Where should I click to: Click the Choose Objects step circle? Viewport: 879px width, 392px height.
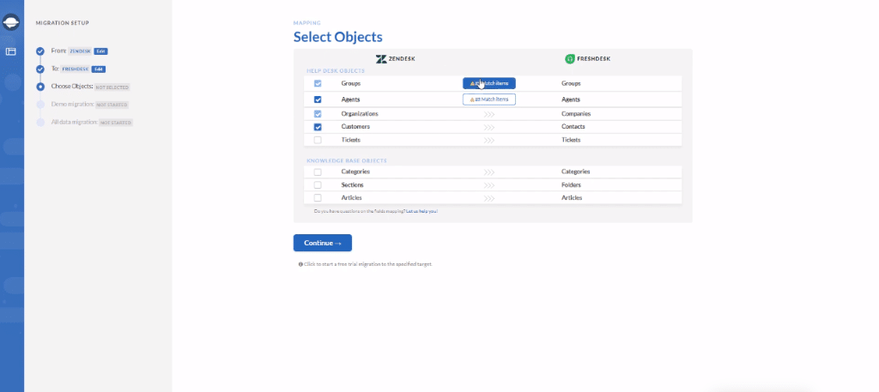coord(40,87)
